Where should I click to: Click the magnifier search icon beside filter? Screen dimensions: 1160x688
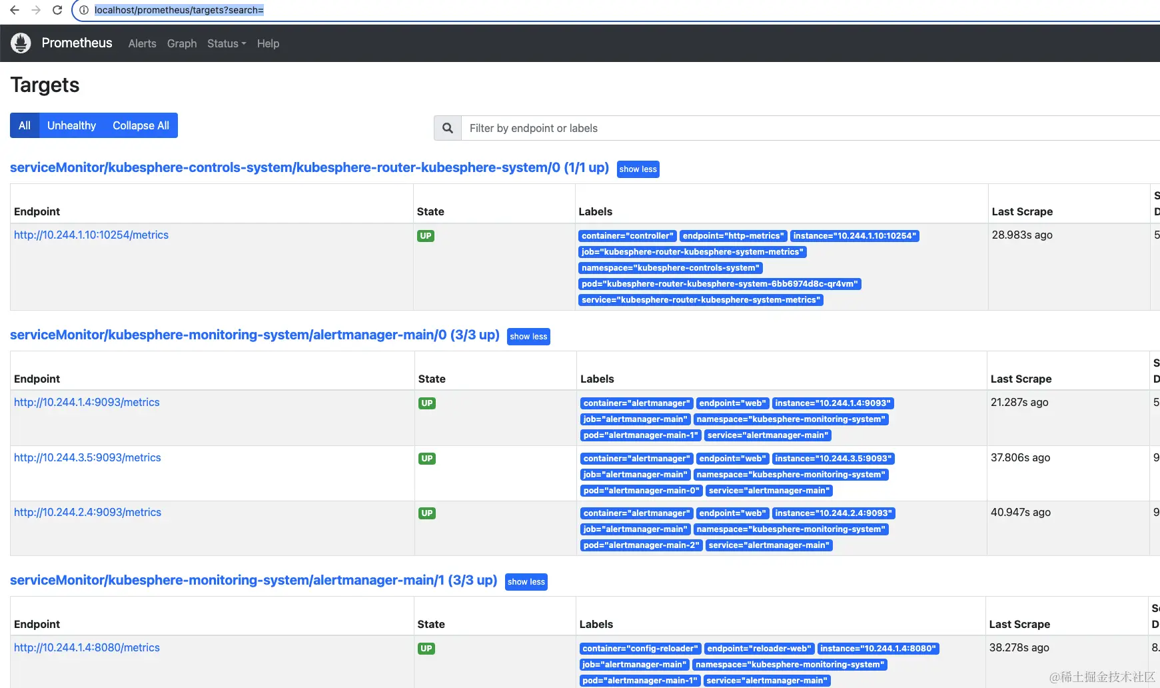448,128
